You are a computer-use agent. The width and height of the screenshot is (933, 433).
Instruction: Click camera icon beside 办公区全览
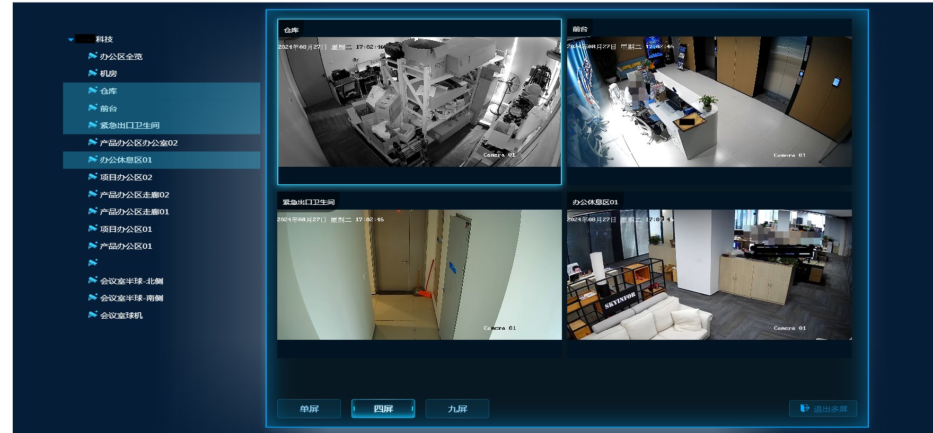point(93,56)
